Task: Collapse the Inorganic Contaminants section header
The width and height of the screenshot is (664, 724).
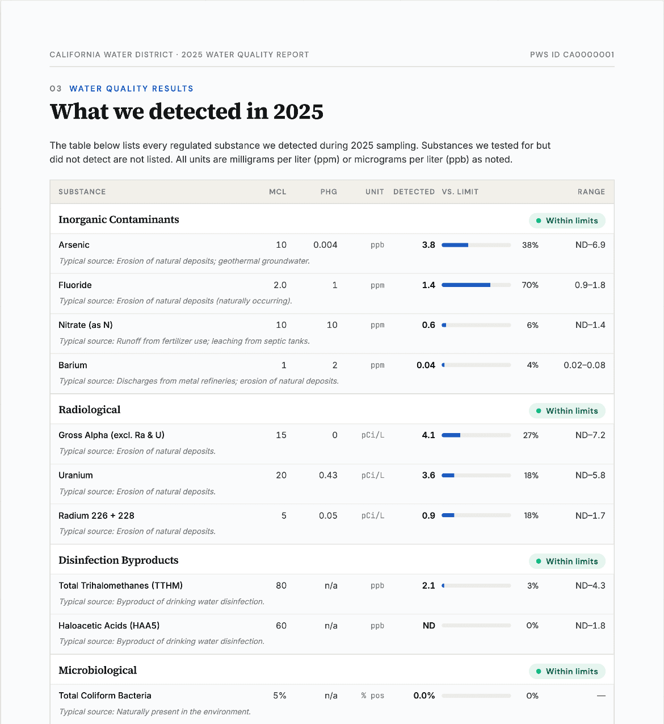Action: pyautogui.click(x=119, y=220)
